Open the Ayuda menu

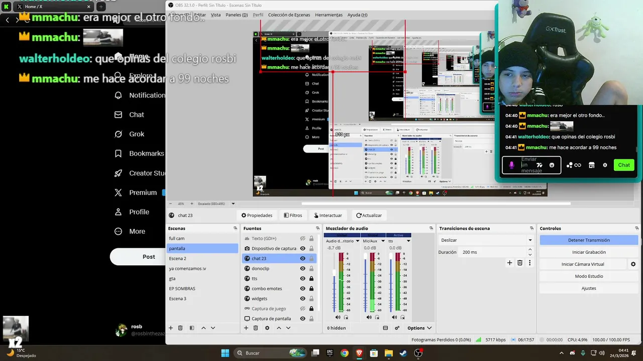357,15
